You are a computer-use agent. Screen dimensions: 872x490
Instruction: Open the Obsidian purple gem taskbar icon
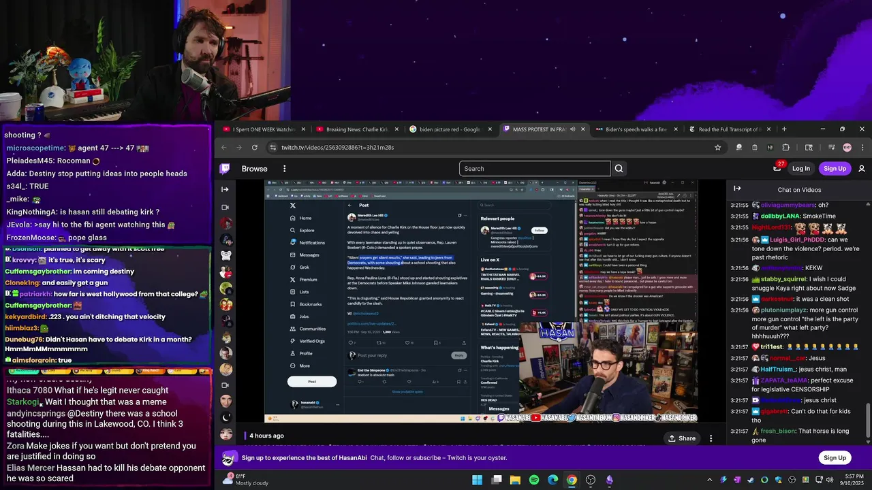(x=609, y=480)
